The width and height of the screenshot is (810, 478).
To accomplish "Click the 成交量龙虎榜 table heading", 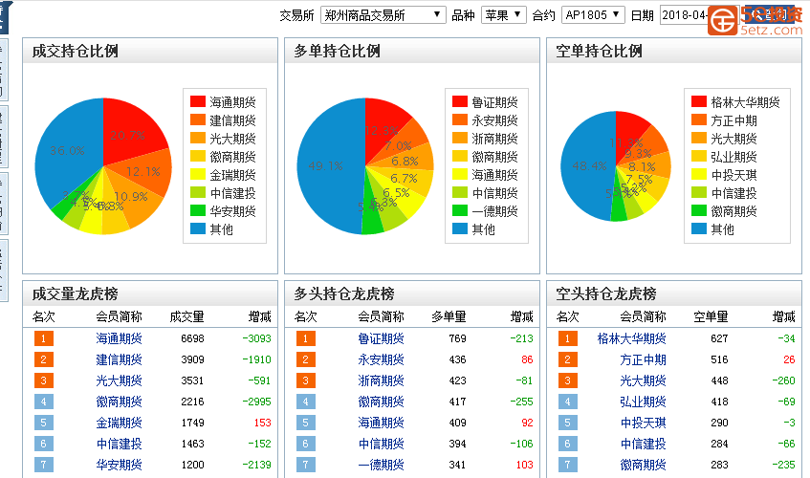I will pos(75,293).
